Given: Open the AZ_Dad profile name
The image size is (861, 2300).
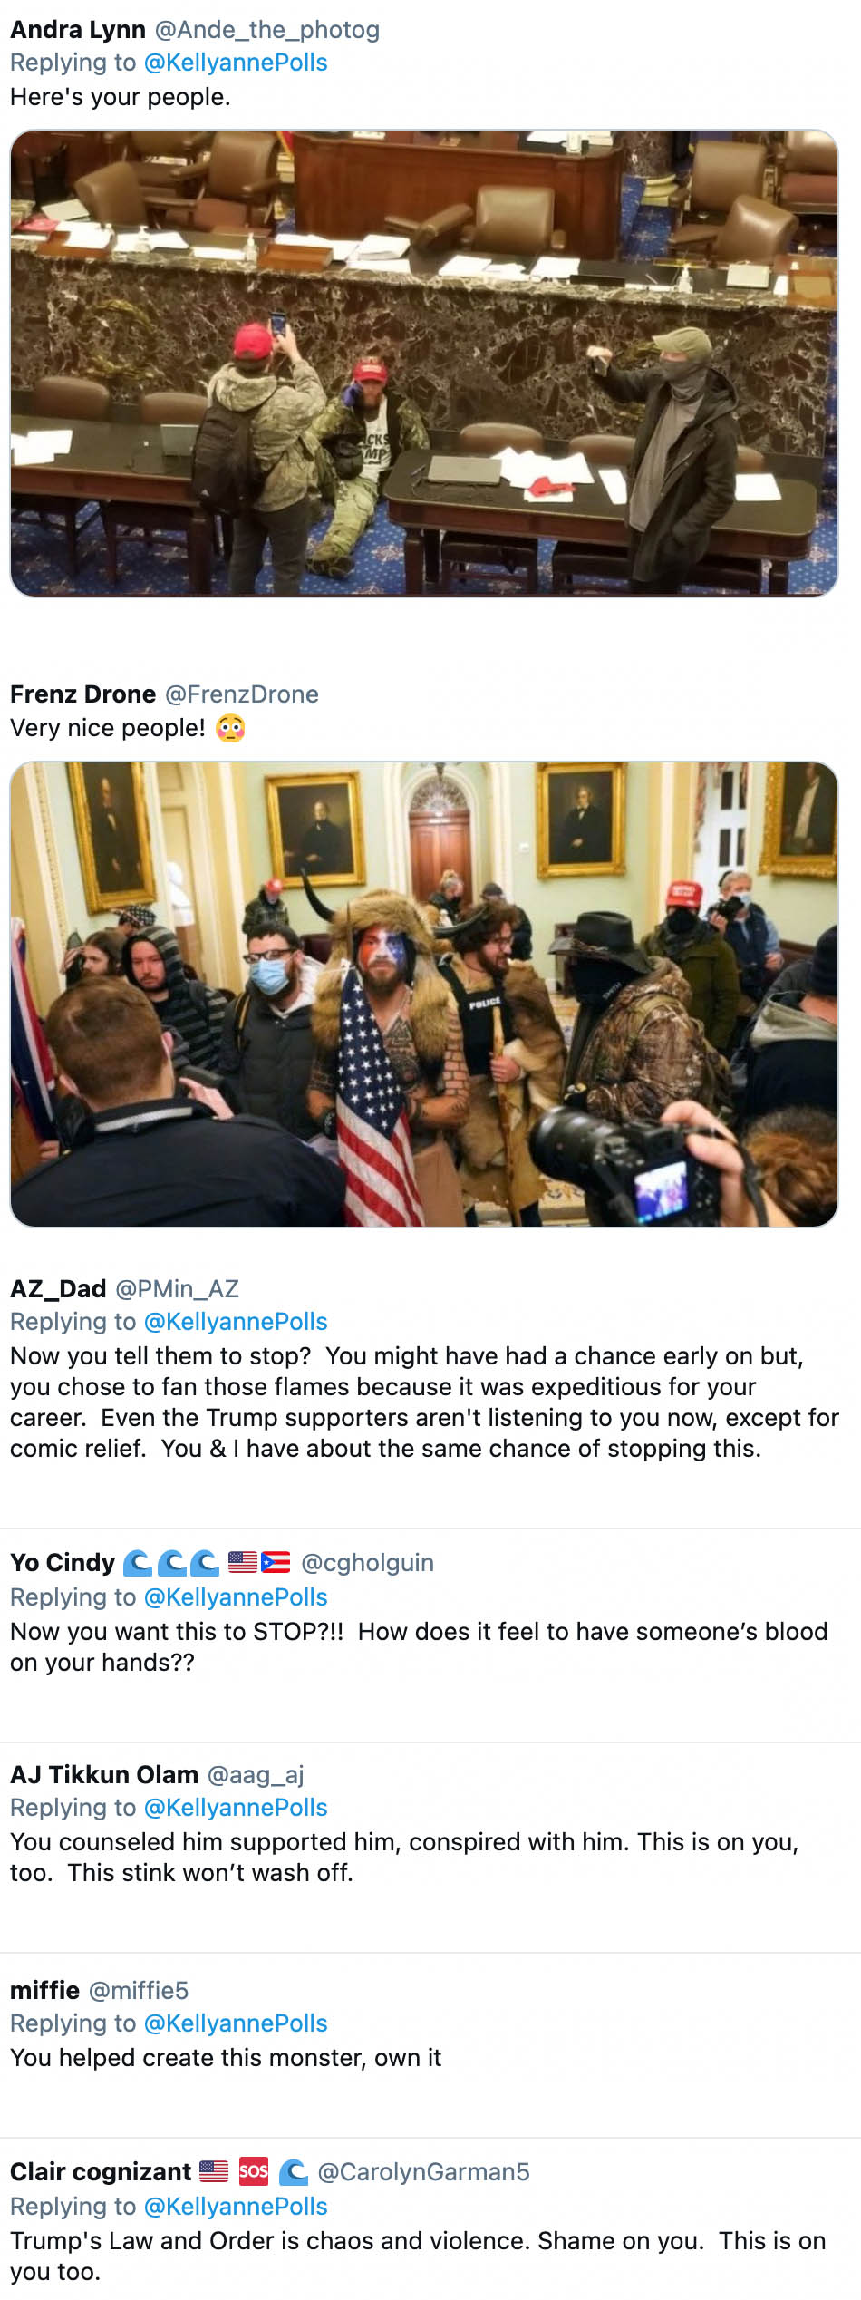Looking at the screenshot, I should (58, 1289).
